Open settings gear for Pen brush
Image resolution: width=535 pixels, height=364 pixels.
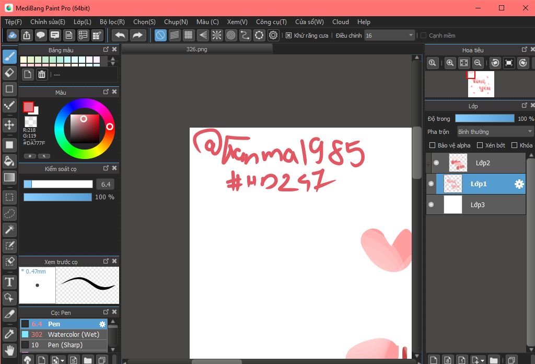click(x=102, y=324)
